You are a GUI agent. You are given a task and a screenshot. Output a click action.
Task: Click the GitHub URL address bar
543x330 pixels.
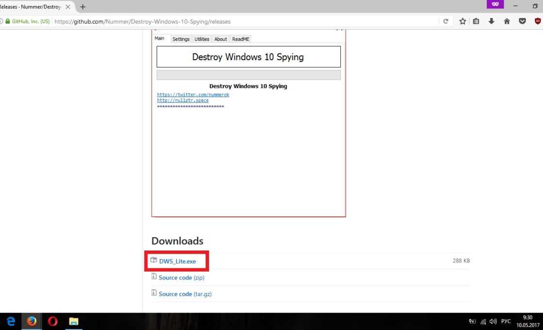coord(242,21)
